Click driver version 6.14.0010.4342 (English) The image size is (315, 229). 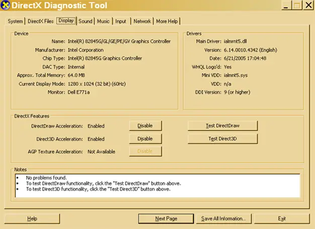point(251,50)
